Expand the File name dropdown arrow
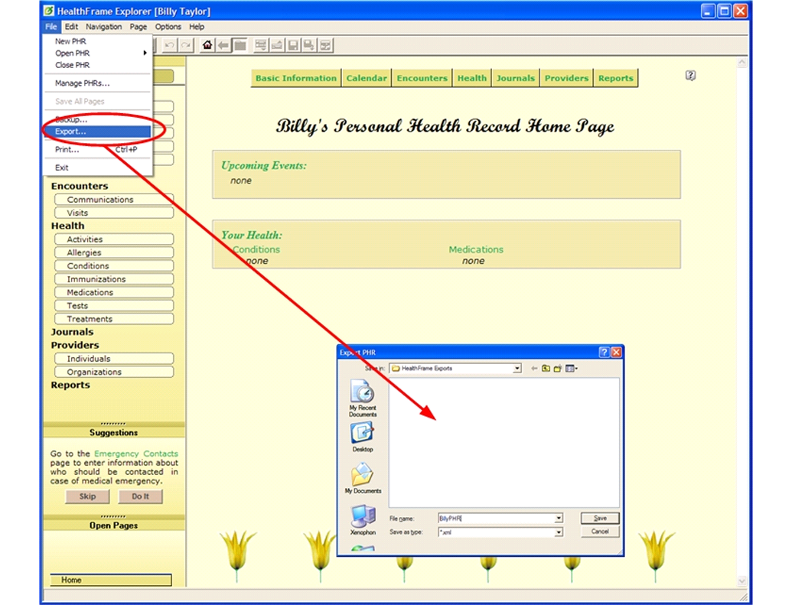Image resolution: width=792 pixels, height=605 pixels. pos(559,518)
